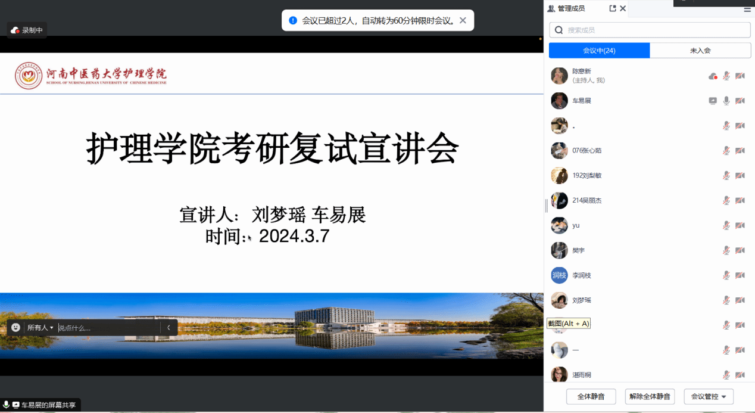The image size is (755, 413).
Task: Click the screen sharing icon beside 车易展
Action: [713, 101]
